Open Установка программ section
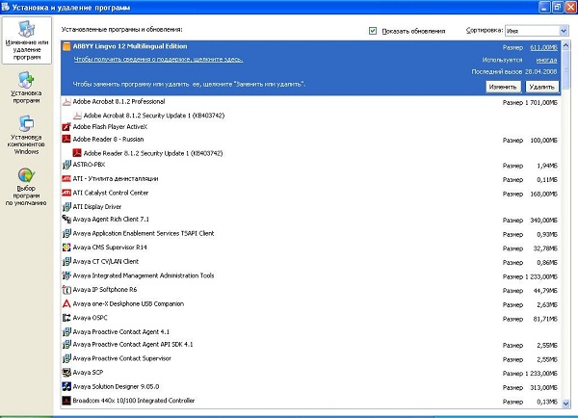Screen dimensions: 578x418 tap(27, 88)
